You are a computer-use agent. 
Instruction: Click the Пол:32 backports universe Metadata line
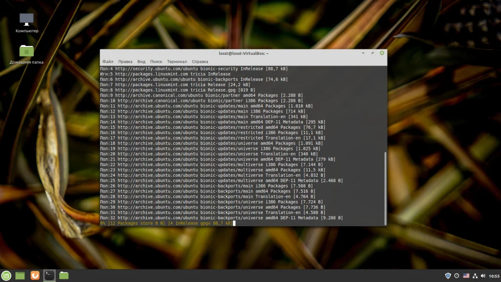click(222, 218)
